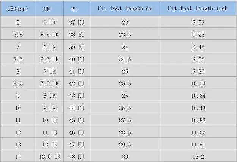
Task: Click the 11.22 inch cell
Action: 198,132
